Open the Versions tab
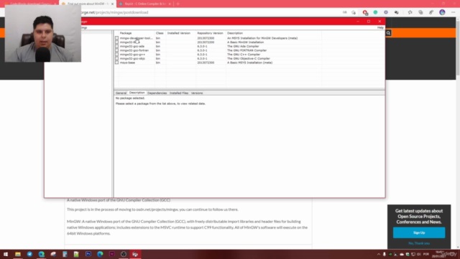Viewport: 460px width, 259px height. pos(197,93)
